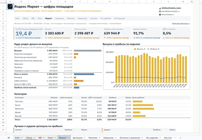The height and width of the screenshot is (140, 202).
Task: Open the all sheets list hamburger icon
Action: click(x=9, y=138)
